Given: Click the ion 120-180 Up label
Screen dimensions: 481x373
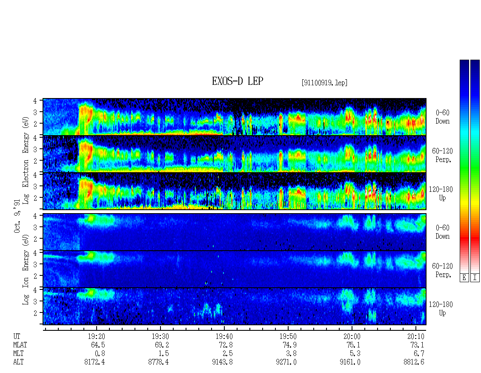Looking at the screenshot, I should click(x=441, y=309).
